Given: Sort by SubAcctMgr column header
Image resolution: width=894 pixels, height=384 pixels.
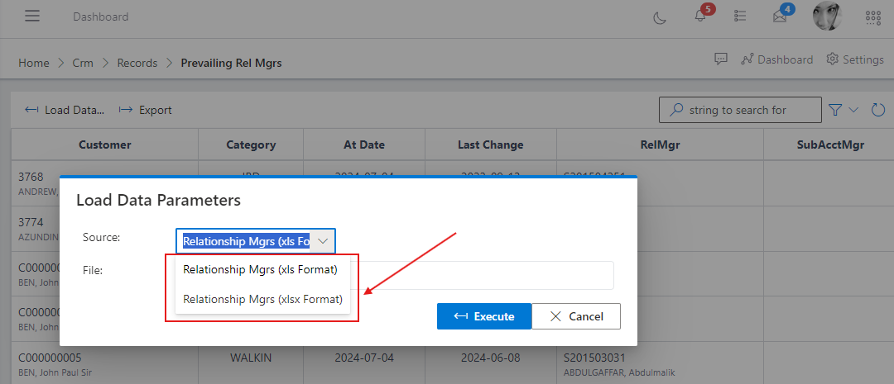Looking at the screenshot, I should click(830, 145).
